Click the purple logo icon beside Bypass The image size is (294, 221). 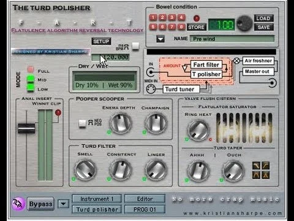click(x=18, y=204)
